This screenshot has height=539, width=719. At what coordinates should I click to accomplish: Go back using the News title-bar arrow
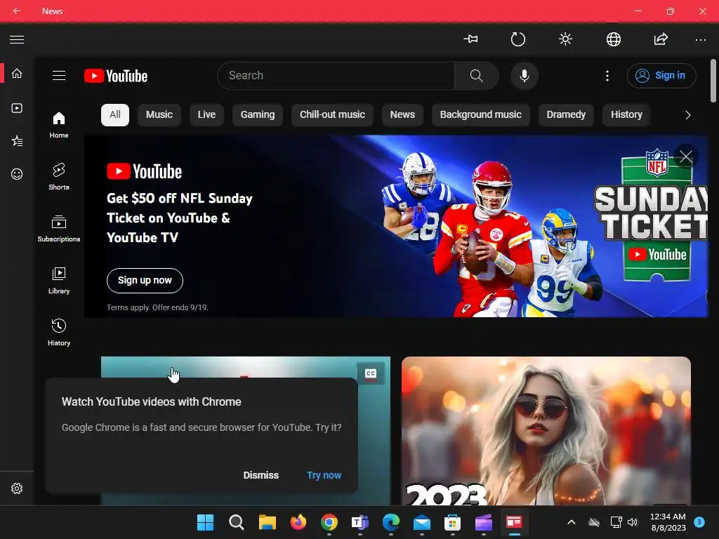[17, 11]
